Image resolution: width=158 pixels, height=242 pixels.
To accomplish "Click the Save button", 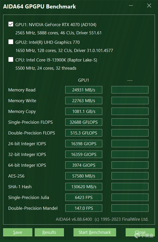I will (x=17, y=232).
